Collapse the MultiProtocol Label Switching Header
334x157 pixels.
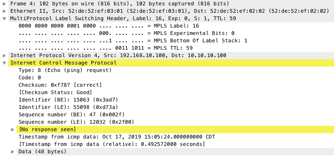click(x=5, y=18)
